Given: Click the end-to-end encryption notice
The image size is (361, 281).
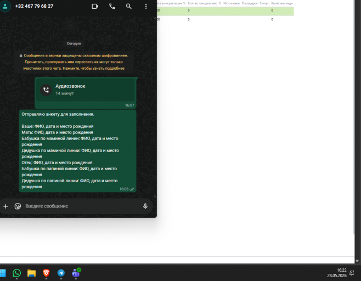Looking at the screenshot, I should 74,62.
